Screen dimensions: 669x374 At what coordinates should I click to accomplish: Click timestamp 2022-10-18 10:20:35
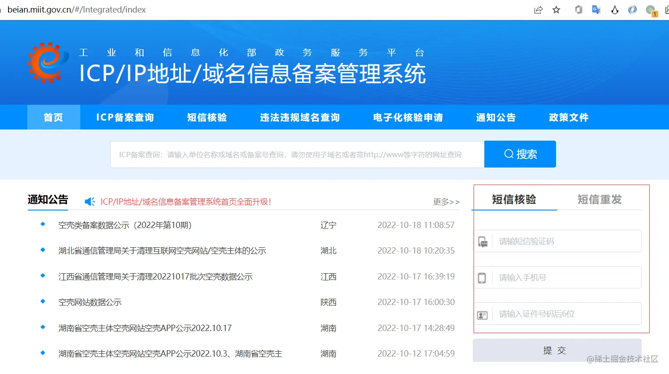416,251
